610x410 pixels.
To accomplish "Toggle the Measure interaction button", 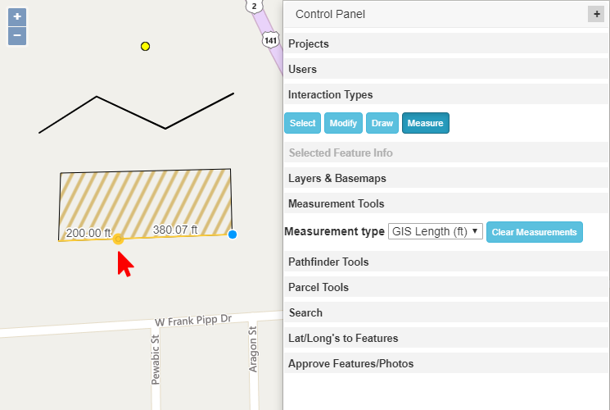I will pos(425,123).
